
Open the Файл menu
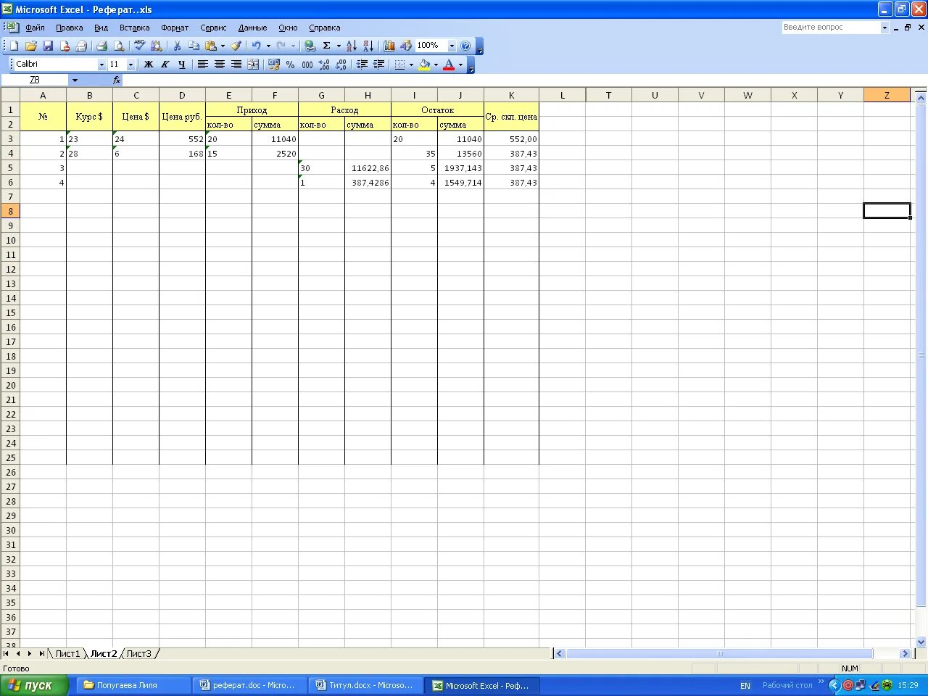(35, 28)
